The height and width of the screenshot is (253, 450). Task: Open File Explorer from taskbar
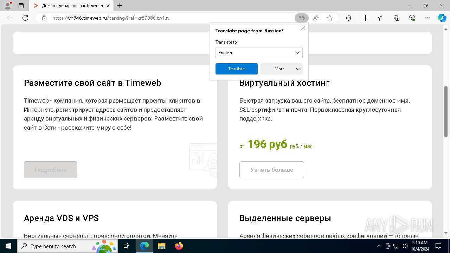point(162,246)
